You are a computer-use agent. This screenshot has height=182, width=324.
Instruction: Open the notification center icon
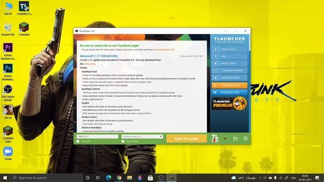tap(317, 177)
